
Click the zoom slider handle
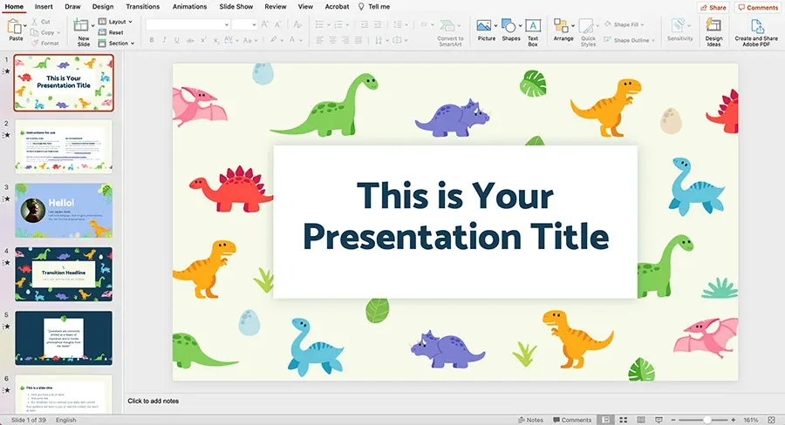pyautogui.click(x=706, y=420)
